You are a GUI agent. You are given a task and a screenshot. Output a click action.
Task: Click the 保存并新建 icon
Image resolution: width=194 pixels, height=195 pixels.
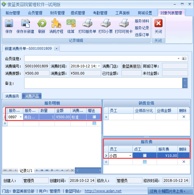(x=26, y=23)
